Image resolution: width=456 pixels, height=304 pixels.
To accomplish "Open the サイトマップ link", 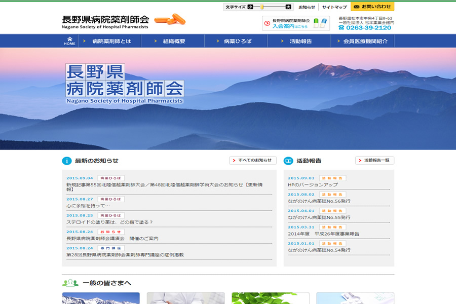I will click(x=334, y=7).
